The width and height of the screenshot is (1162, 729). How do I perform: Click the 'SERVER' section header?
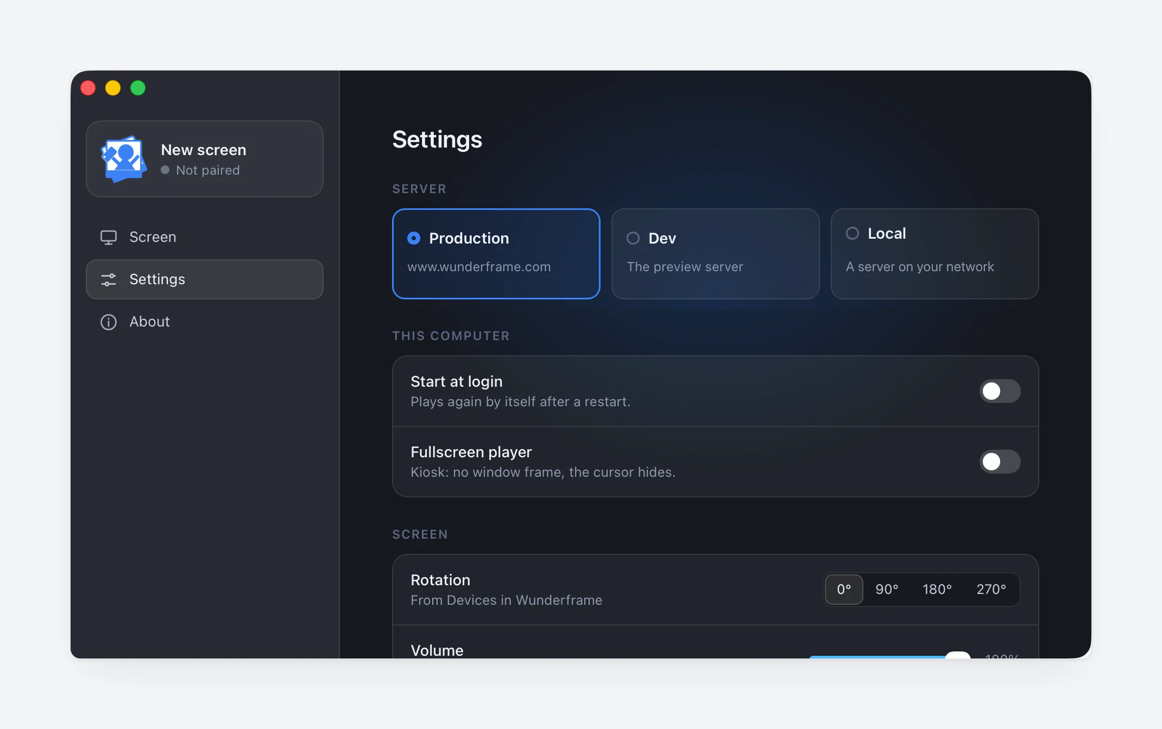pyautogui.click(x=419, y=189)
